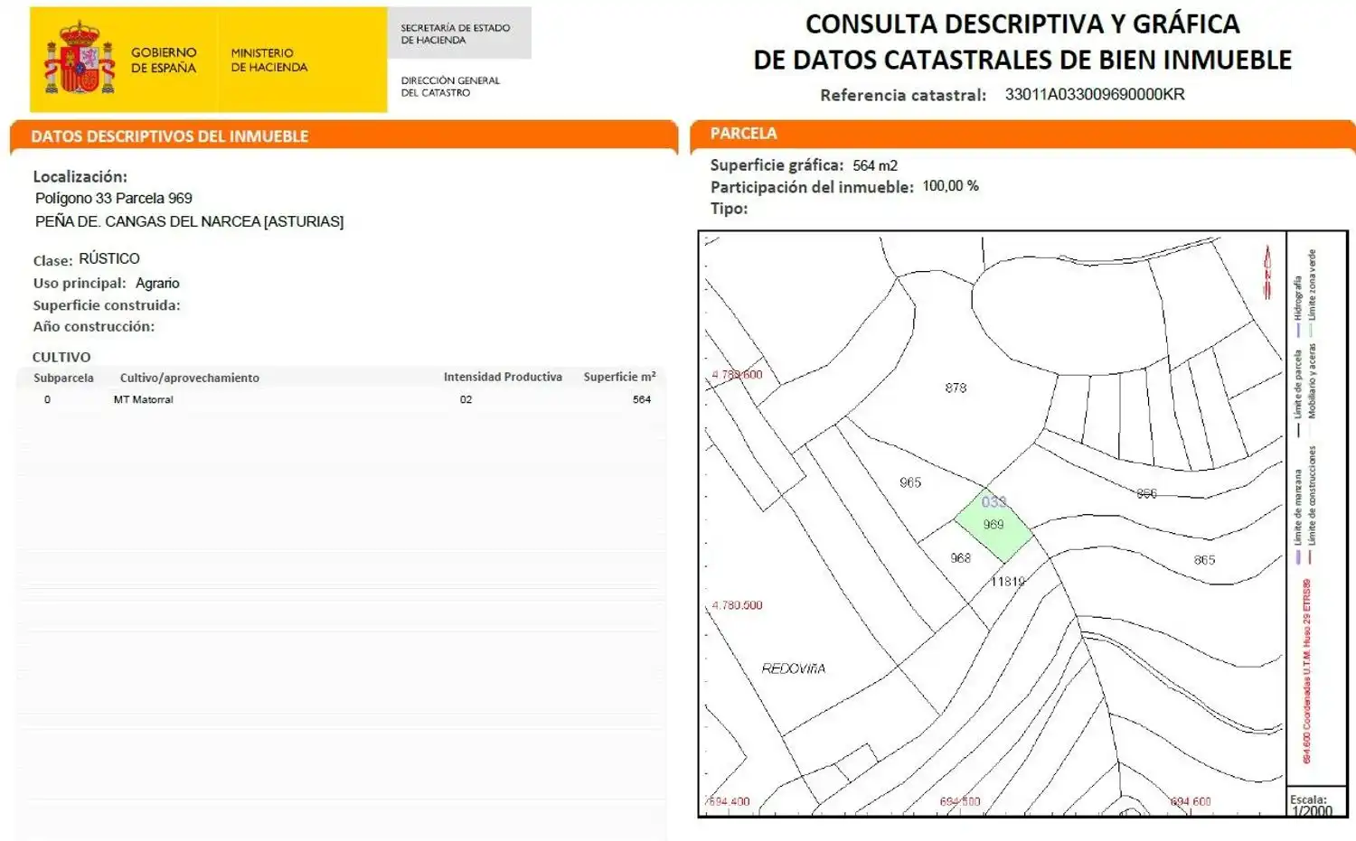Click coordinate label '4.780.600' on map
Screen dimensions: 1356x841
(x=737, y=374)
